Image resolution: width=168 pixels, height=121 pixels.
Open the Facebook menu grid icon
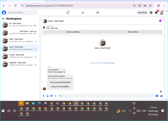(151, 13)
